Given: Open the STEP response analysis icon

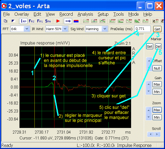Looking at the screenshot, I should (112, 21).
